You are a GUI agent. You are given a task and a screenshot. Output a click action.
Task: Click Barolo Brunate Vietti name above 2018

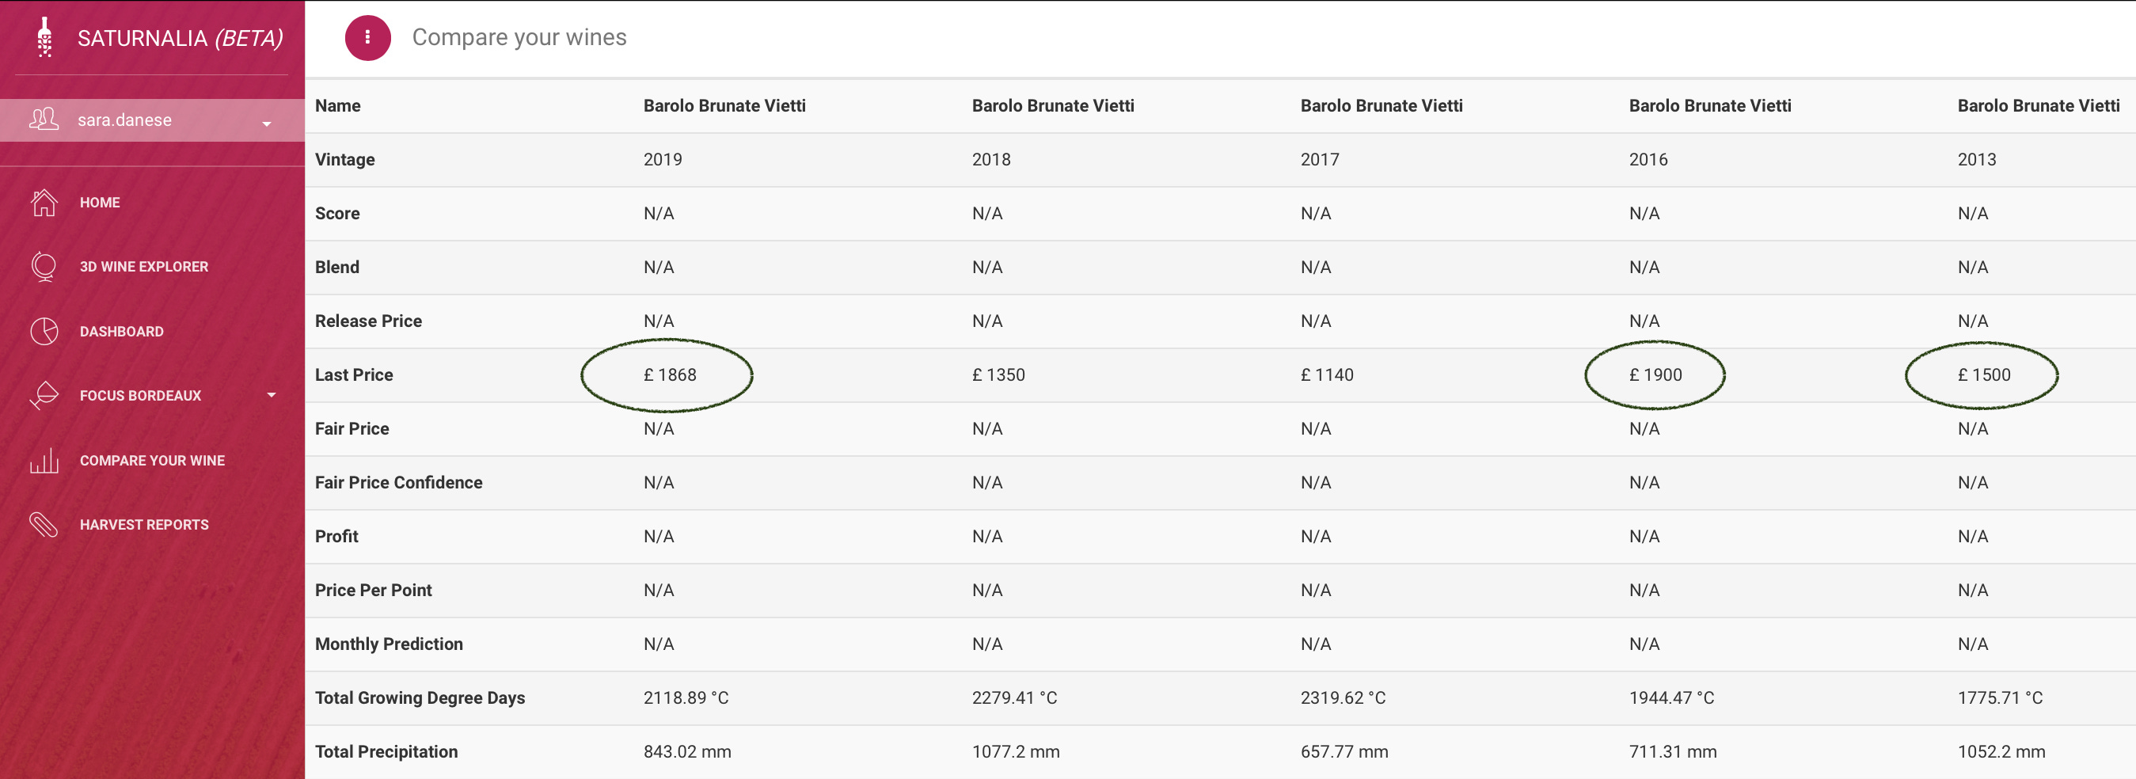[x=1053, y=105]
